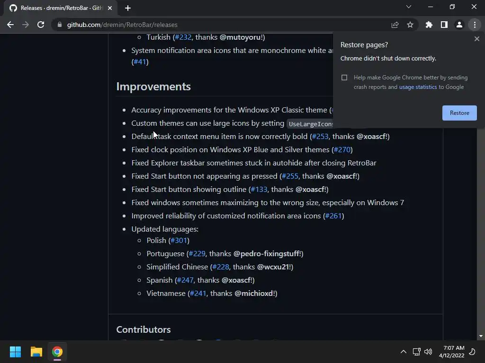Open Polish pull request #301
Screen dimensions: 485x363
pos(179,241)
